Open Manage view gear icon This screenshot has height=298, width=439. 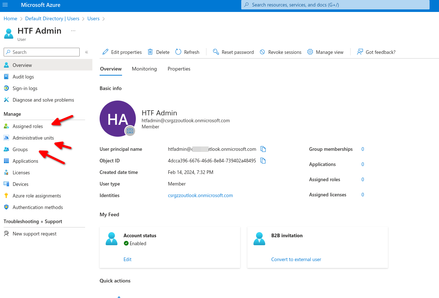310,52
